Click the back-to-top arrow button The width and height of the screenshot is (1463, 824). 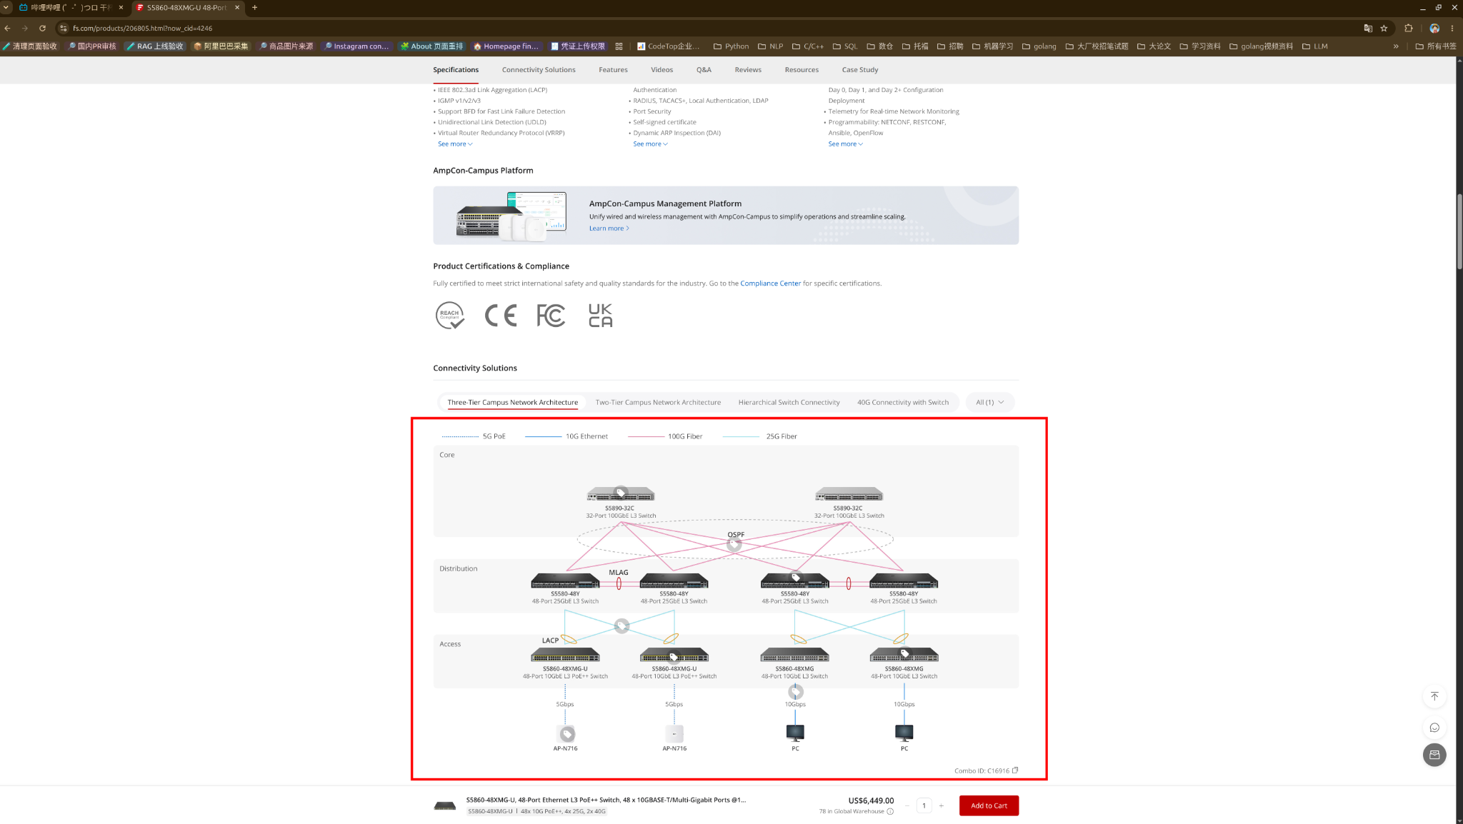[x=1434, y=696]
